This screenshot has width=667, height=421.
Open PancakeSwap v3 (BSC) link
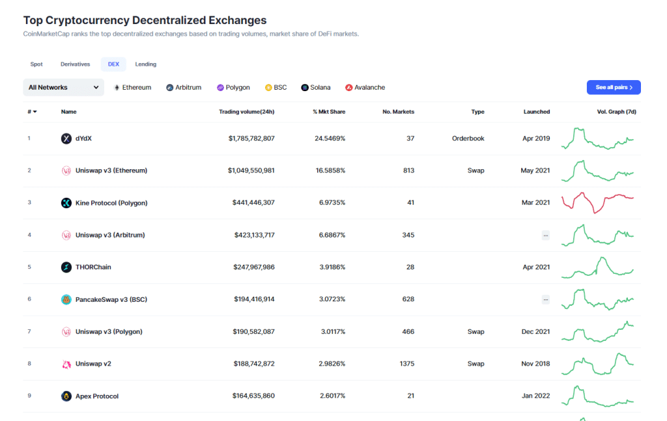pyautogui.click(x=111, y=299)
